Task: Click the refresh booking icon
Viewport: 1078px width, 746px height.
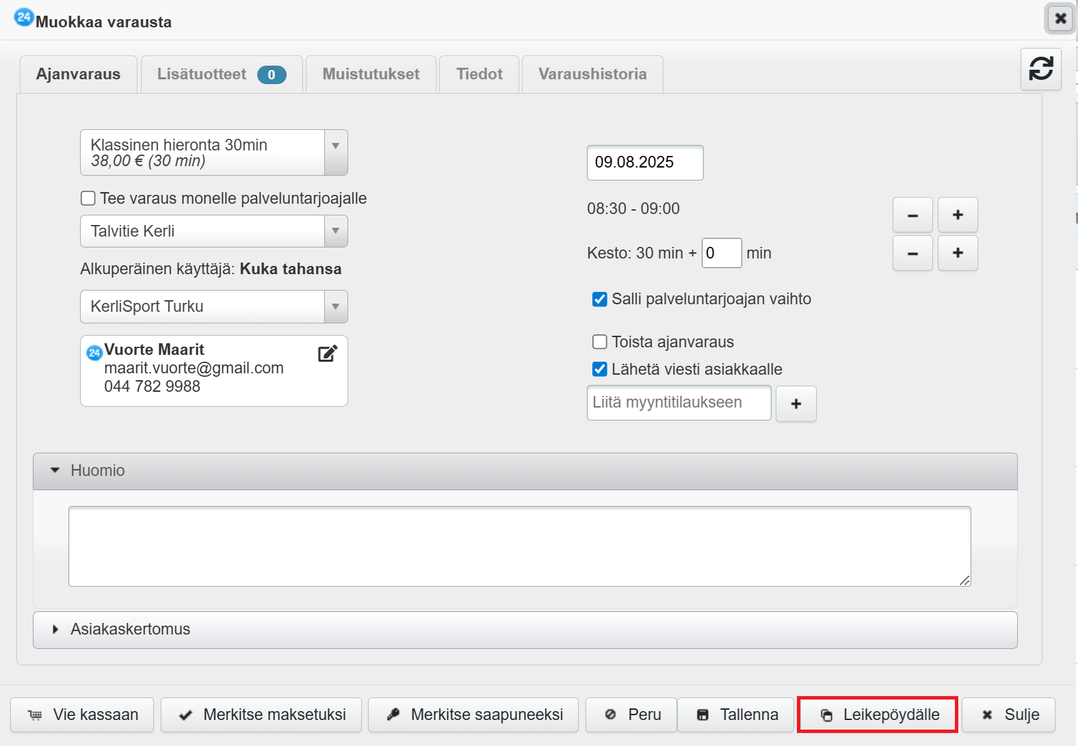Action: click(1040, 69)
